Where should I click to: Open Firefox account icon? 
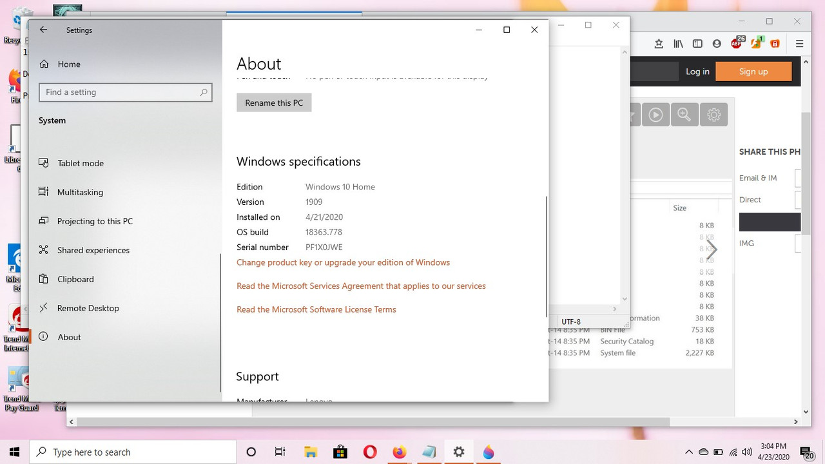click(717, 44)
